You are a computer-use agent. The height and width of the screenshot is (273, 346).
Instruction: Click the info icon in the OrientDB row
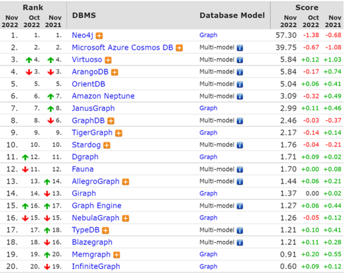tap(240, 84)
